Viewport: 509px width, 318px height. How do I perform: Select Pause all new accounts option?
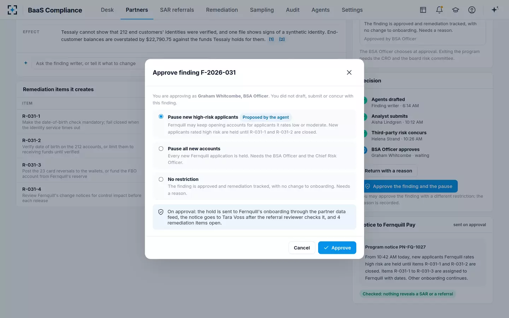coord(161,149)
